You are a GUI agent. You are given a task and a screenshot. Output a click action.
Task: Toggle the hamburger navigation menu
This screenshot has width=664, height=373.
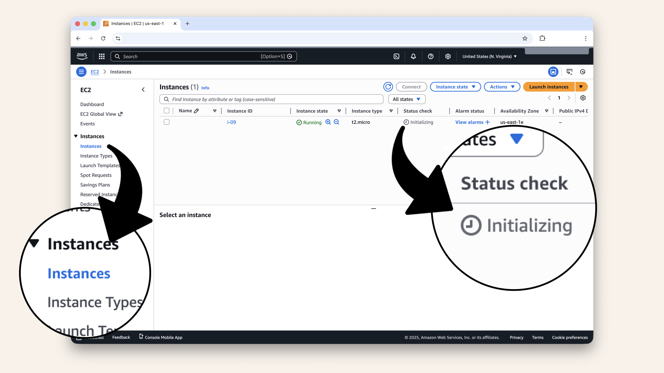tap(81, 72)
